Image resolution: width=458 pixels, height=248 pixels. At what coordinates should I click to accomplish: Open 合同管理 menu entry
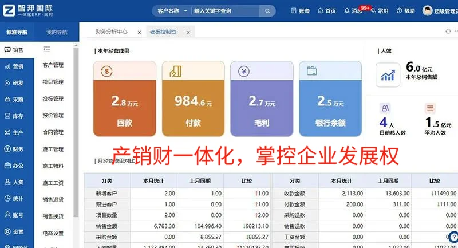click(53, 132)
